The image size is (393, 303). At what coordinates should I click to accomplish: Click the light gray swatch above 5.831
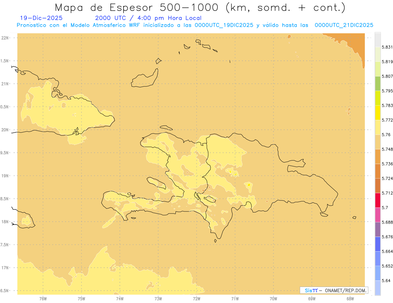click(x=378, y=40)
